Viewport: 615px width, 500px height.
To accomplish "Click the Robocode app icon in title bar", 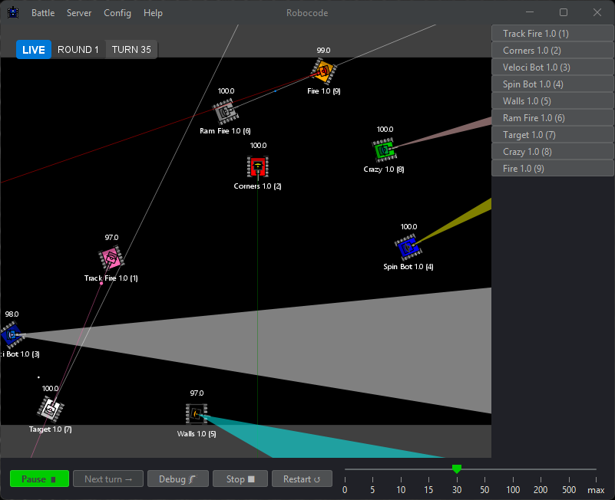I will (13, 12).
